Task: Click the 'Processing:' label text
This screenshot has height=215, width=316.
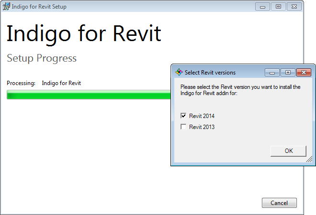Action: pyautogui.click(x=21, y=83)
